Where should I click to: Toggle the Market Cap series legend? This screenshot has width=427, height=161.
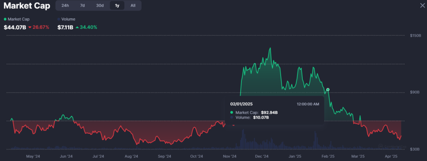pos(17,19)
